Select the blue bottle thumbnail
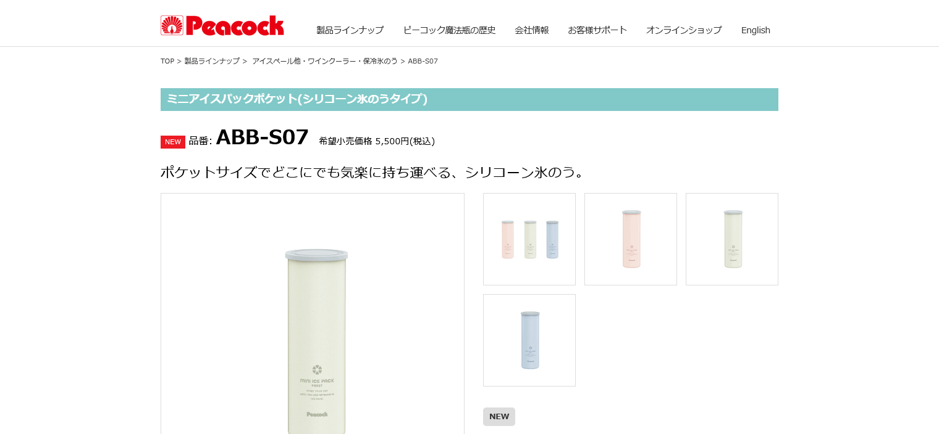This screenshot has height=434, width=939. click(x=529, y=340)
